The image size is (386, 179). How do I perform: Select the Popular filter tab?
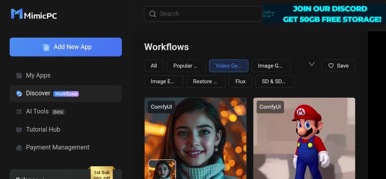tap(186, 66)
